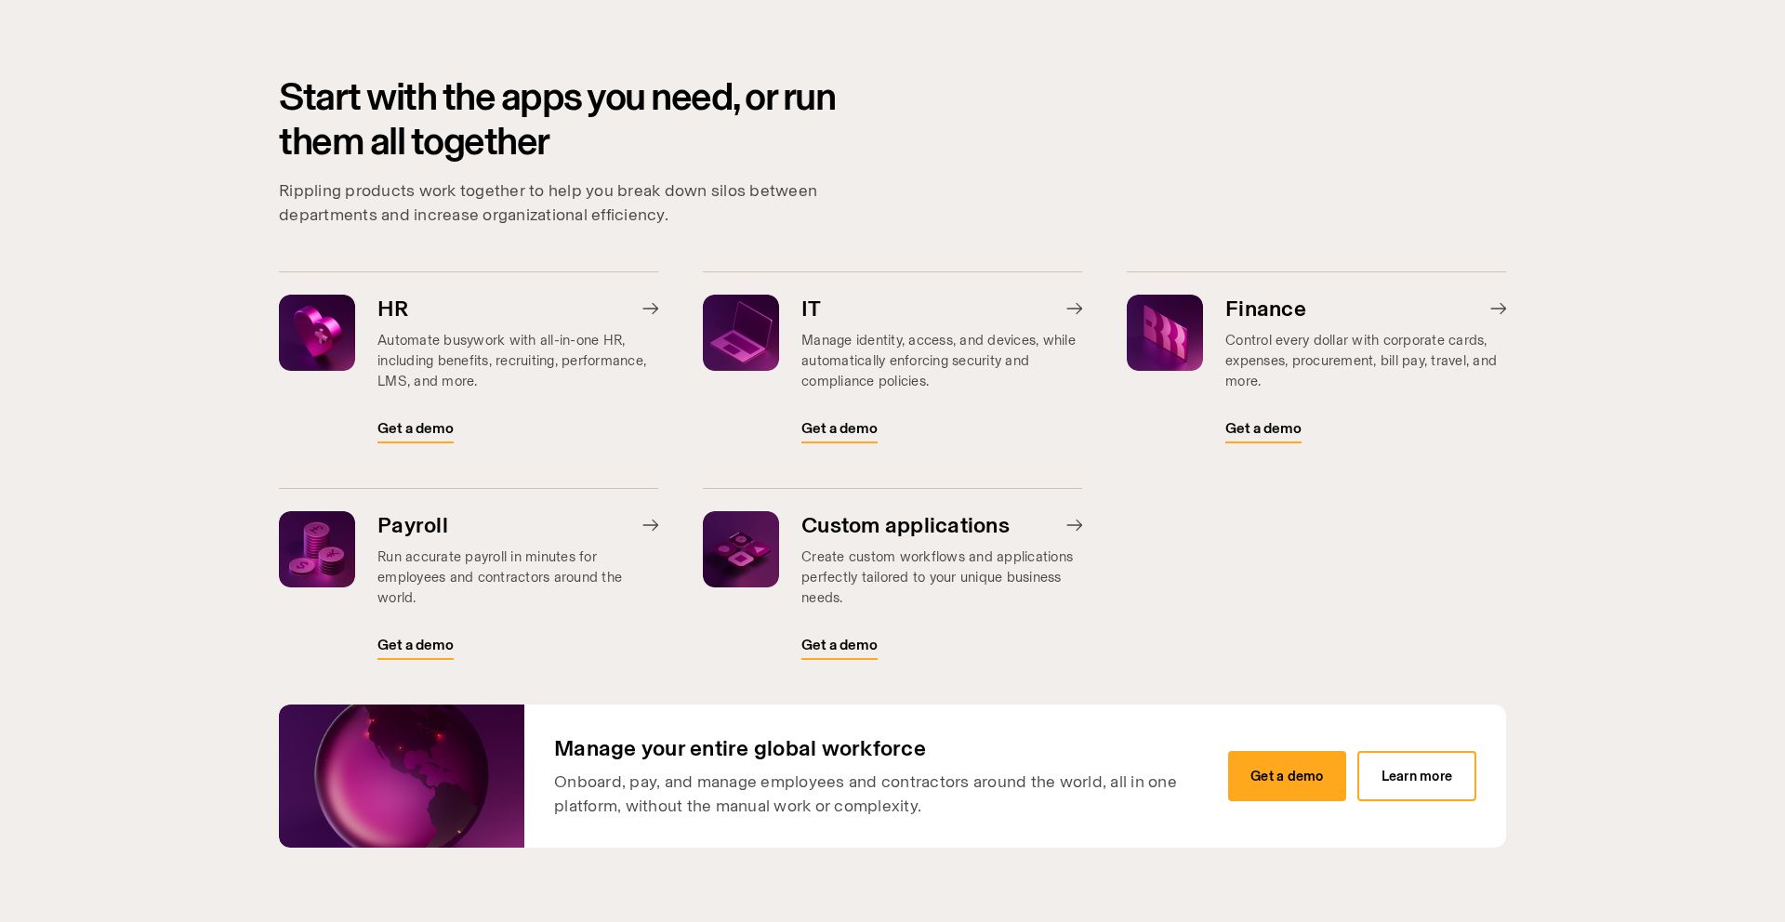
Task: Click the Finance cards icon tile
Action: (x=1165, y=333)
